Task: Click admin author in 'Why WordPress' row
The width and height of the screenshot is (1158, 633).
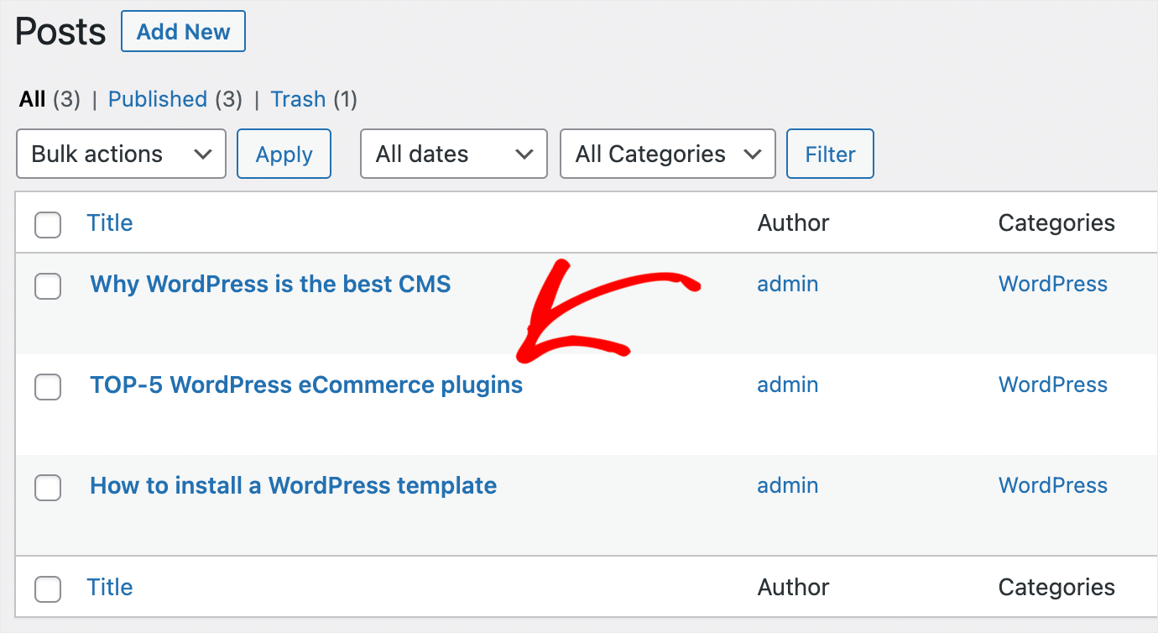Action: pyautogui.click(x=787, y=284)
